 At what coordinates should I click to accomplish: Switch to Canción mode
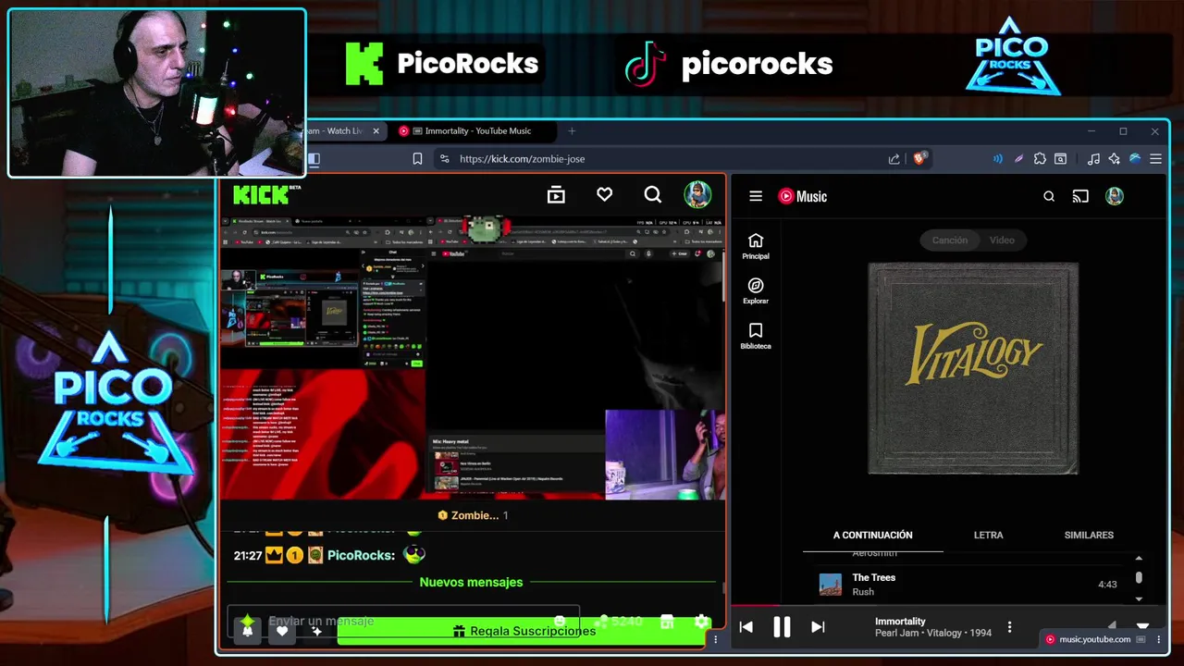(949, 240)
